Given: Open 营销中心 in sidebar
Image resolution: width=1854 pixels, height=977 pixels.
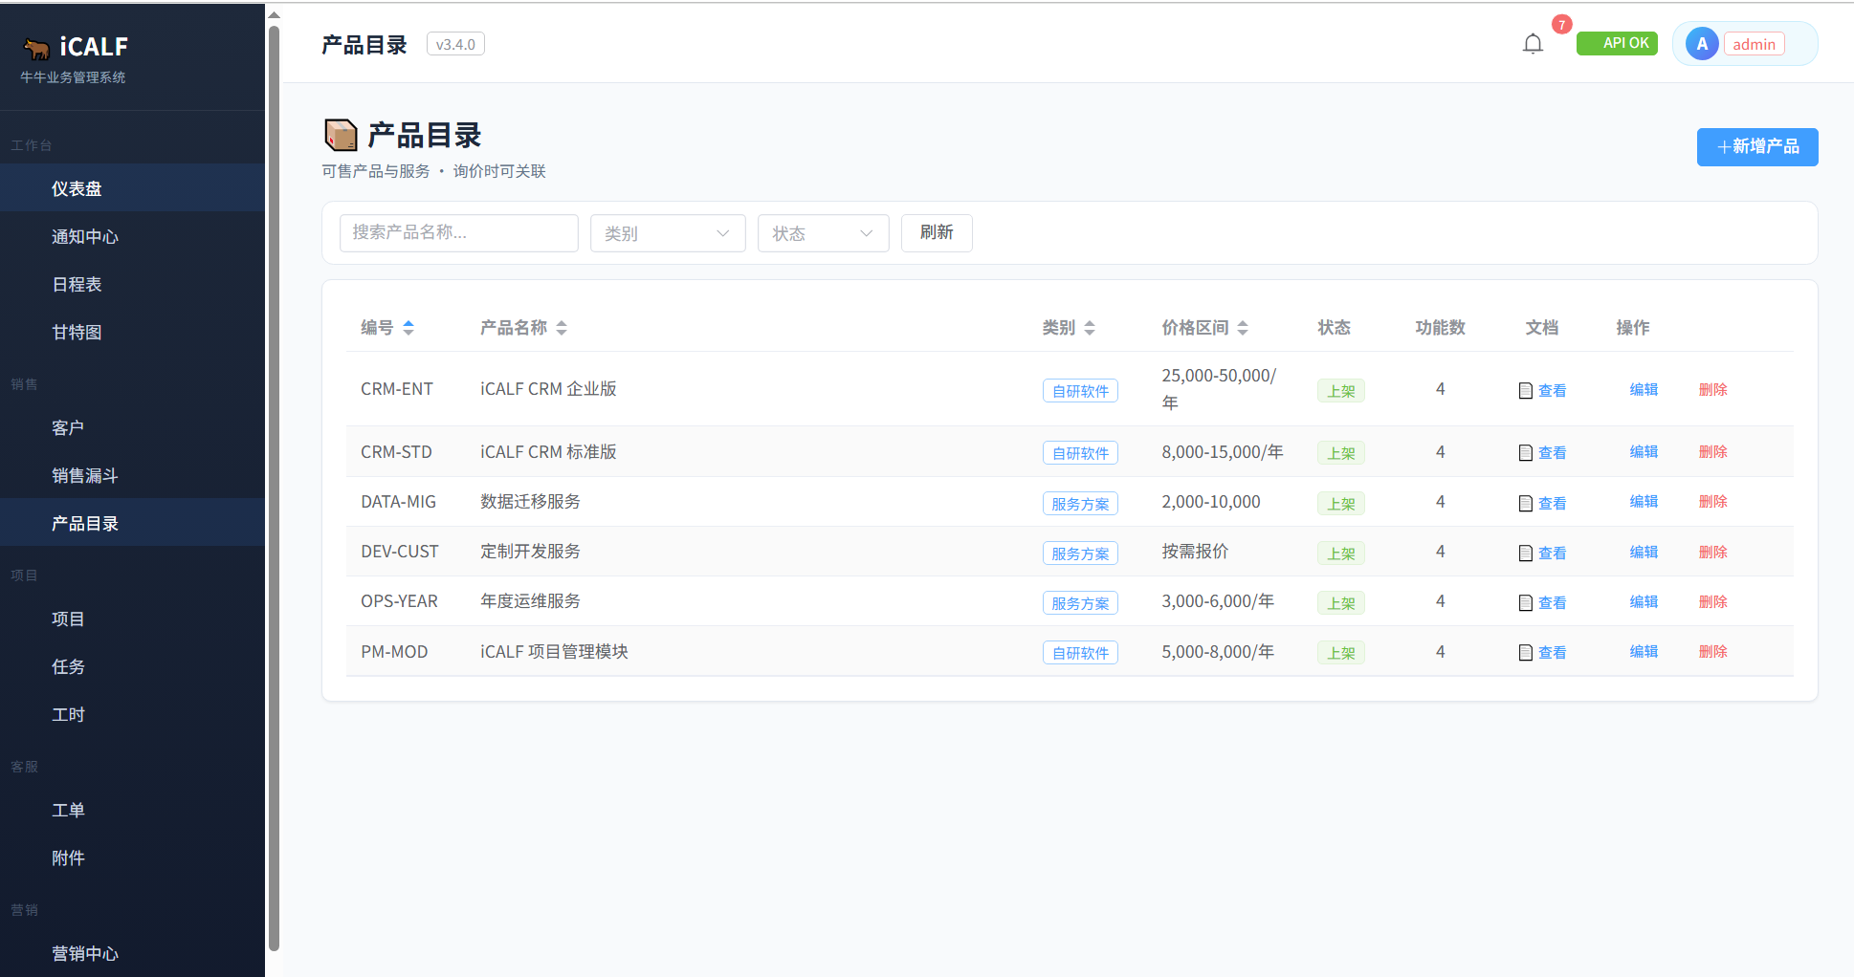Looking at the screenshot, I should coord(132,953).
